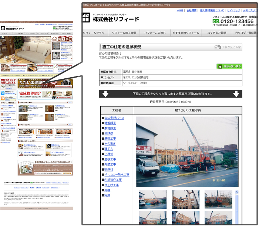Screen dimensions: 259x242
Task: Click the left white down arrow icon
Action: click(x=105, y=94)
